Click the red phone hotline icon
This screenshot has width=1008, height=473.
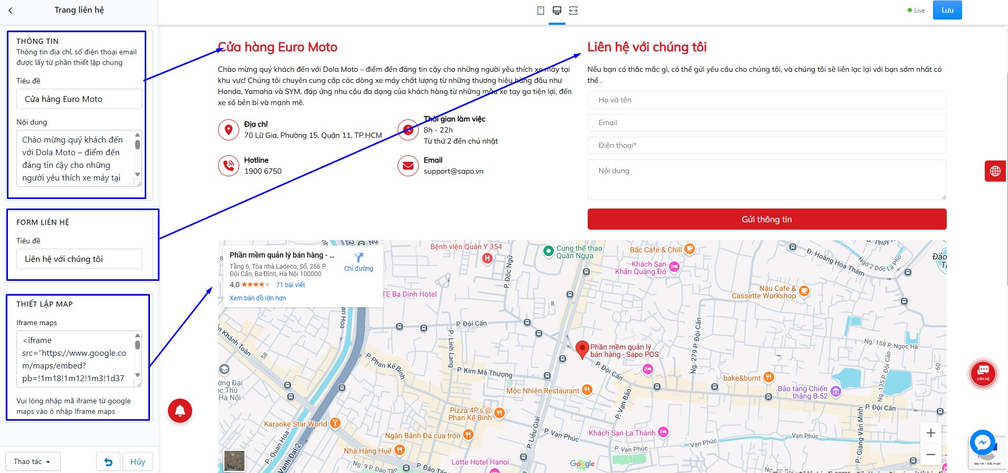click(229, 166)
